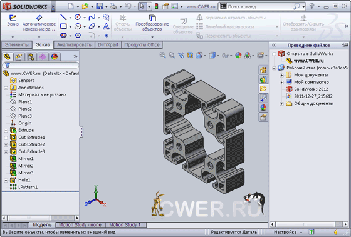The image size is (351, 237).
Task: Collapse task pane with double-arrow button
Action: point(274,45)
